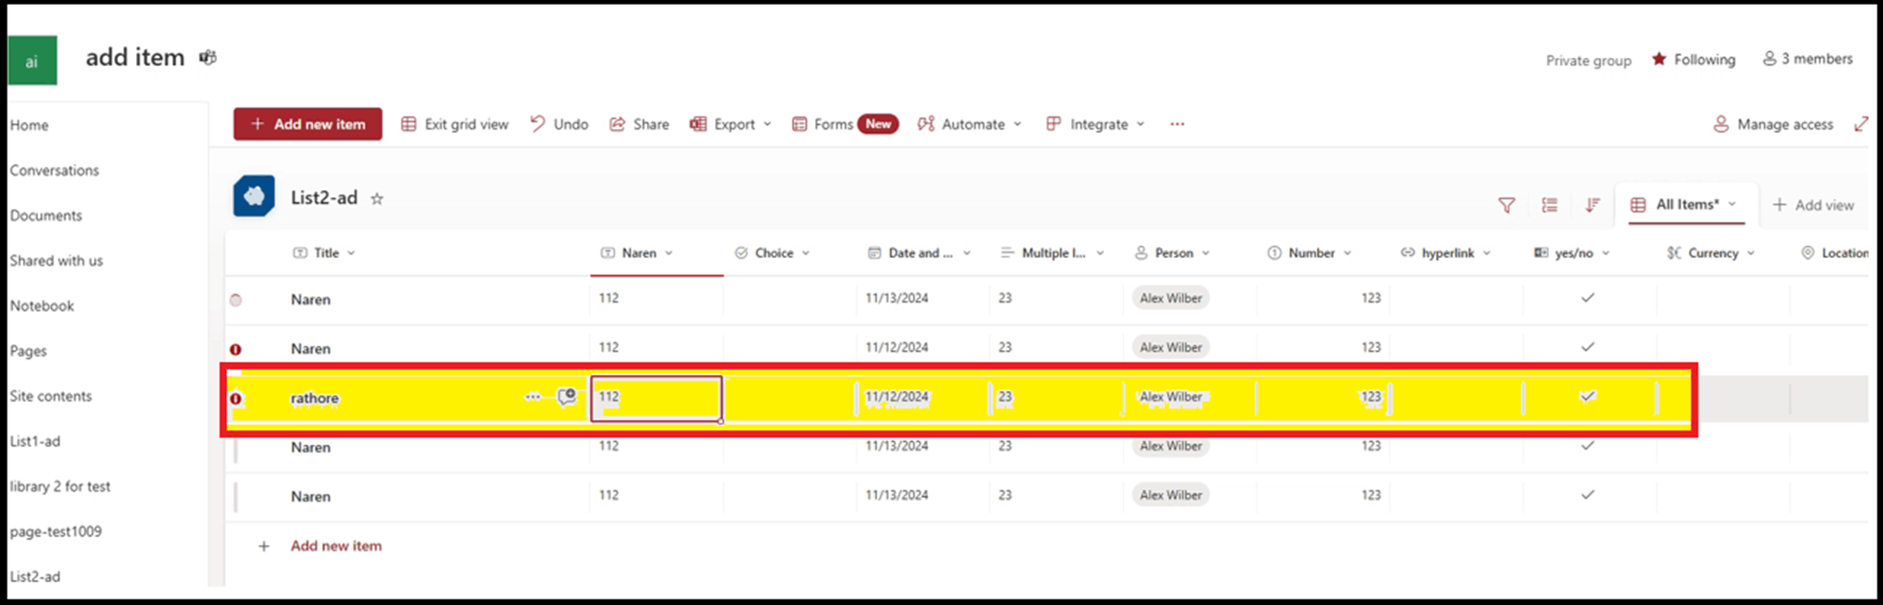The width and height of the screenshot is (1883, 605).
Task: Open the Date and time column menu
Action: click(920, 253)
